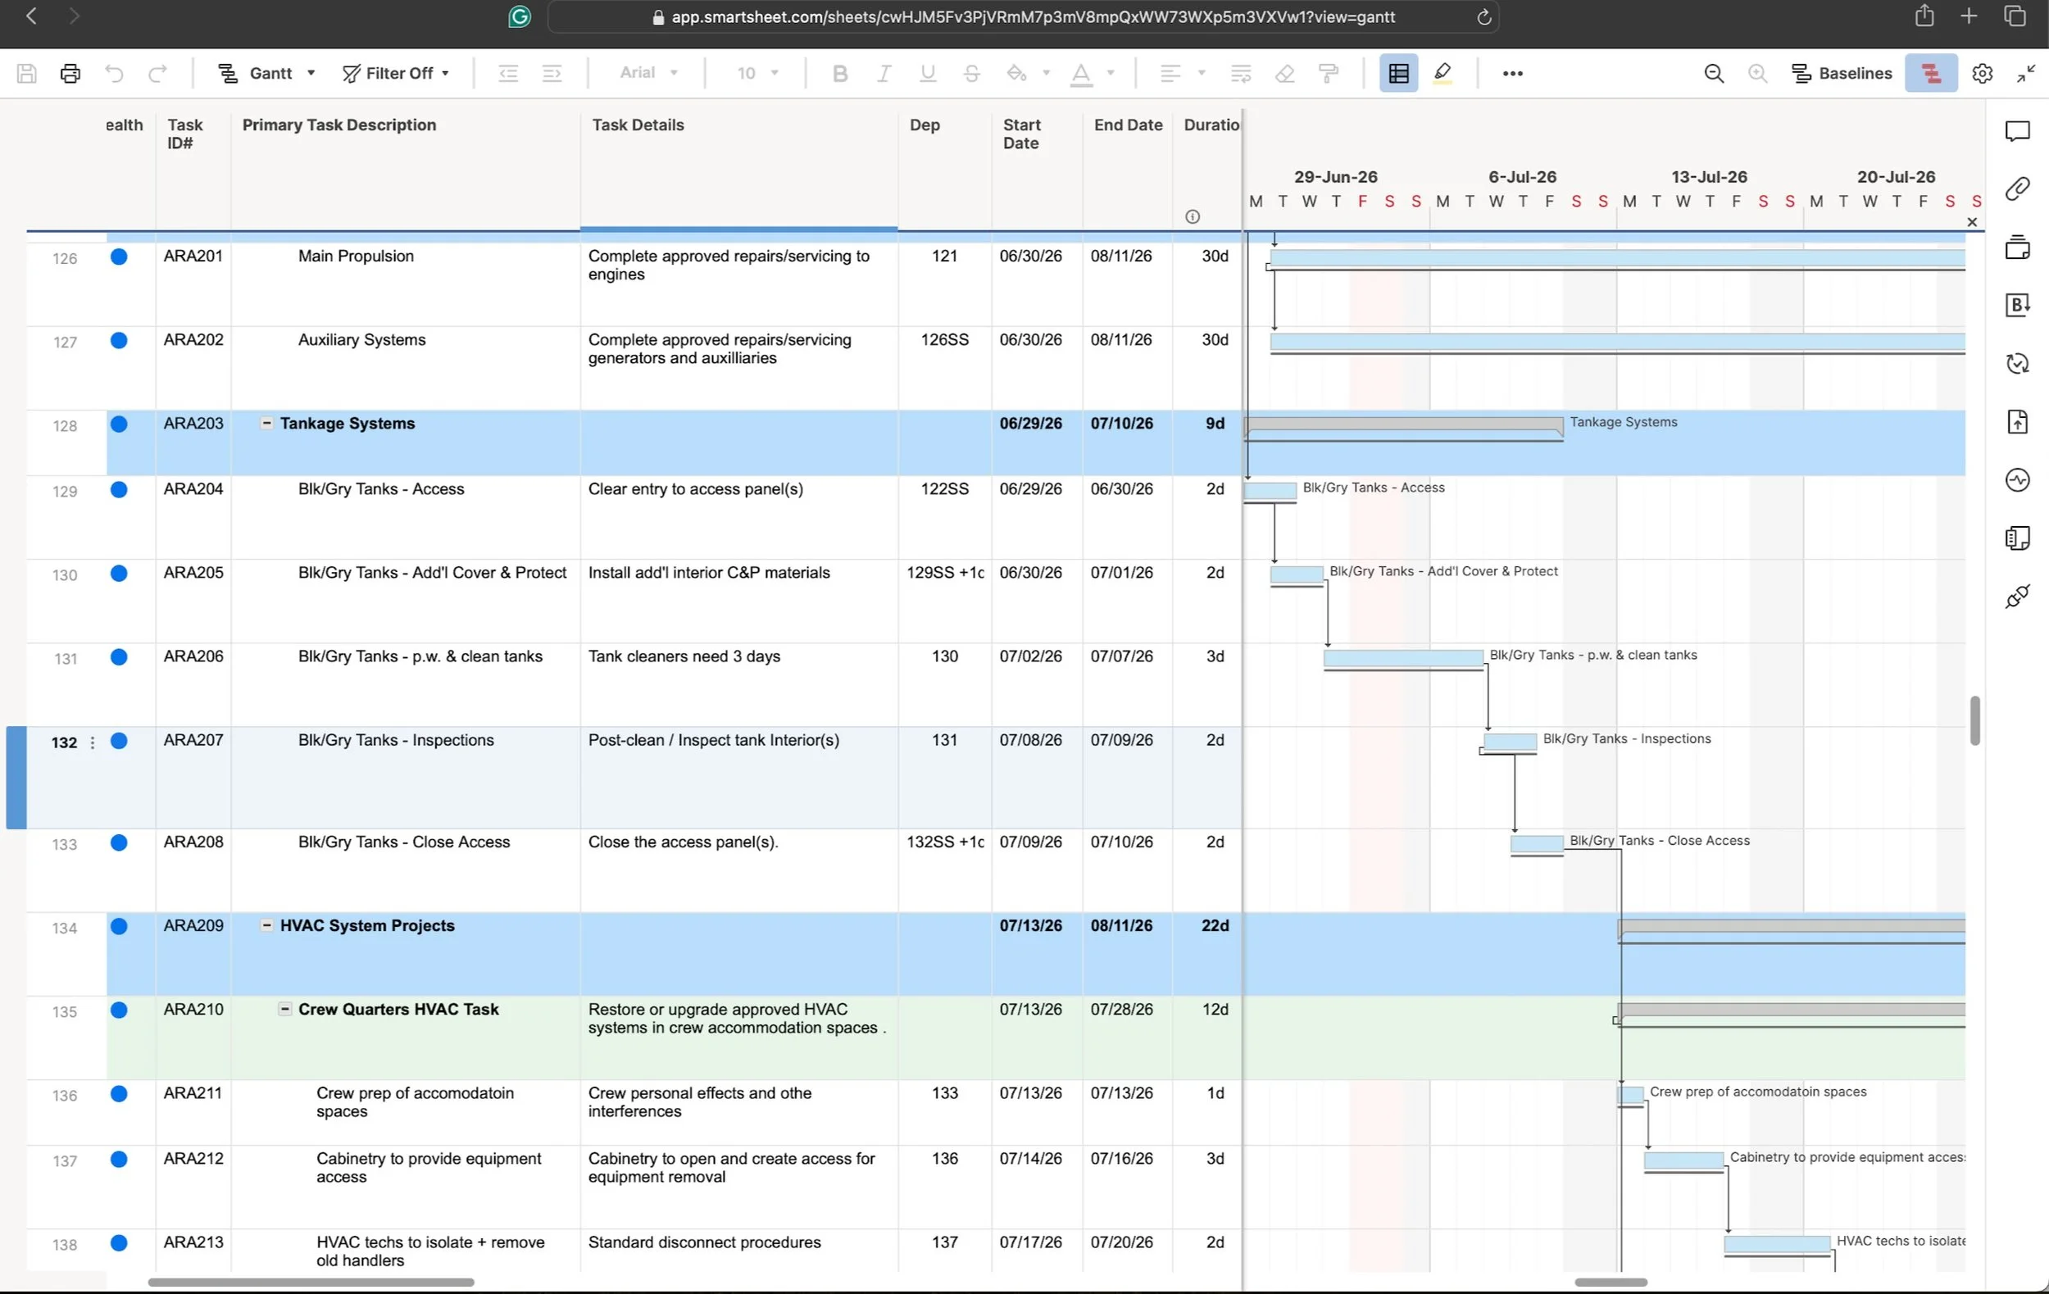Click the Start Date column header
The height and width of the screenshot is (1294, 2049).
[1021, 134]
